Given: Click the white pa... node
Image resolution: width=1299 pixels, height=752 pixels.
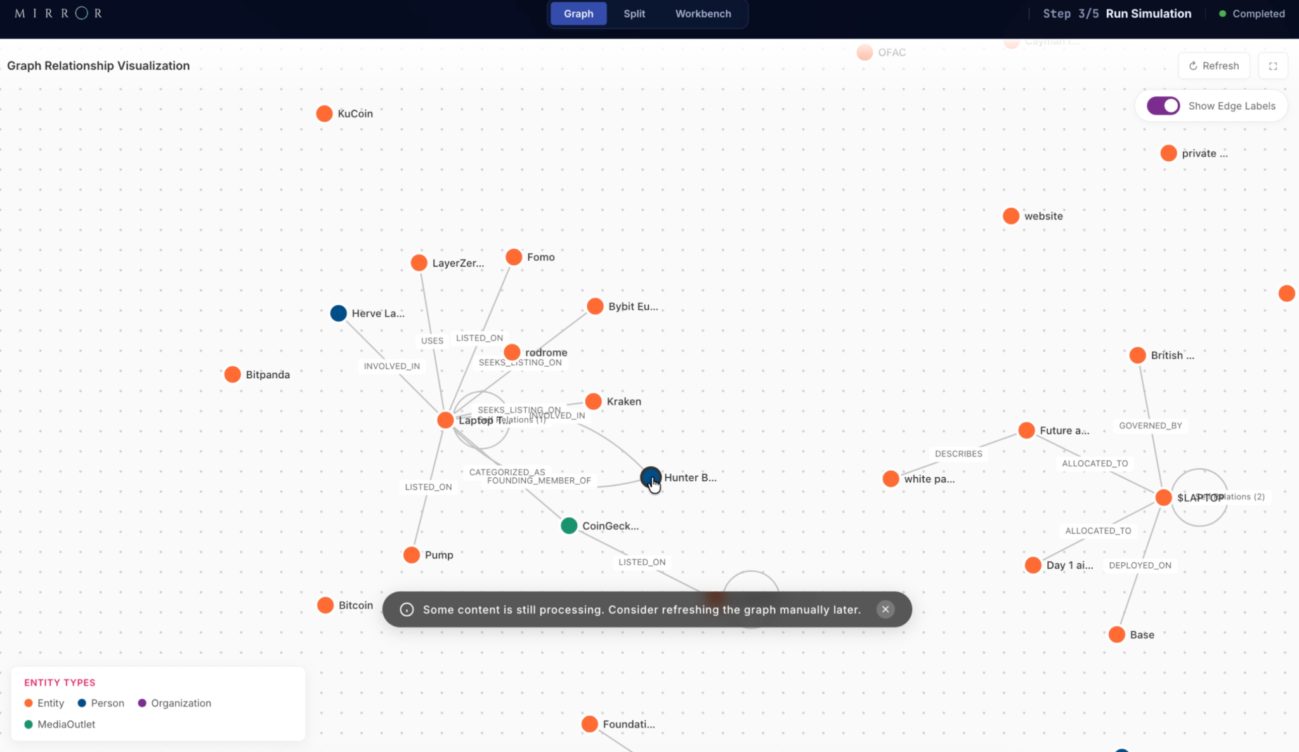Looking at the screenshot, I should click(891, 478).
